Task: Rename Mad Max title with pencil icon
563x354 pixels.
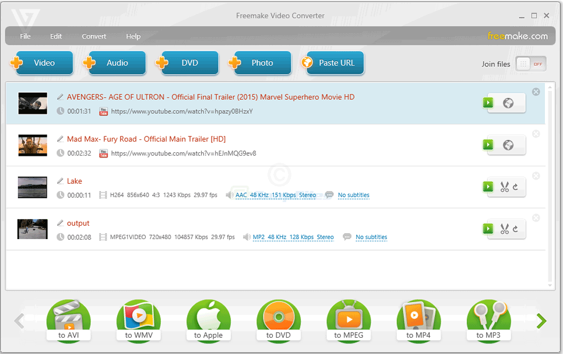Action: [61, 139]
